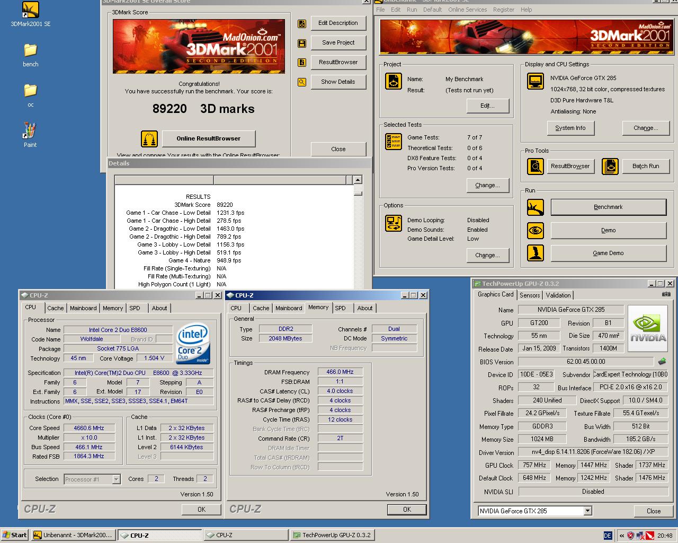The image size is (678, 543).
Task: Click the Selected Tests checklist icon
Action: pyautogui.click(x=394, y=142)
